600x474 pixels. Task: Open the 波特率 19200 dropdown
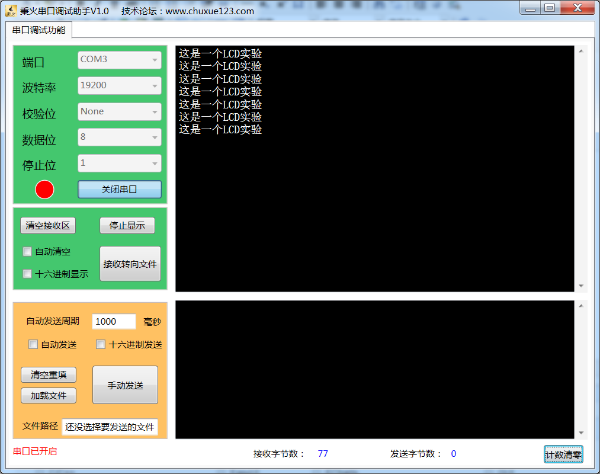coord(120,86)
